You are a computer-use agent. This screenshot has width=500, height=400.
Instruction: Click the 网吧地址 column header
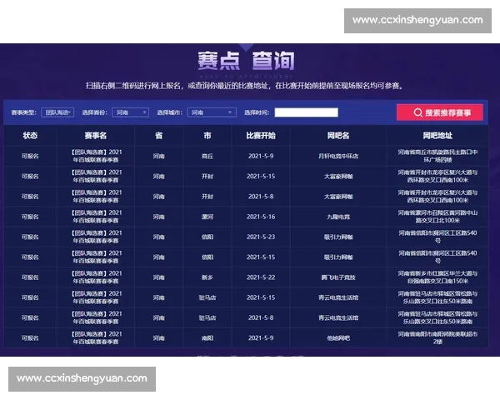pyautogui.click(x=437, y=136)
